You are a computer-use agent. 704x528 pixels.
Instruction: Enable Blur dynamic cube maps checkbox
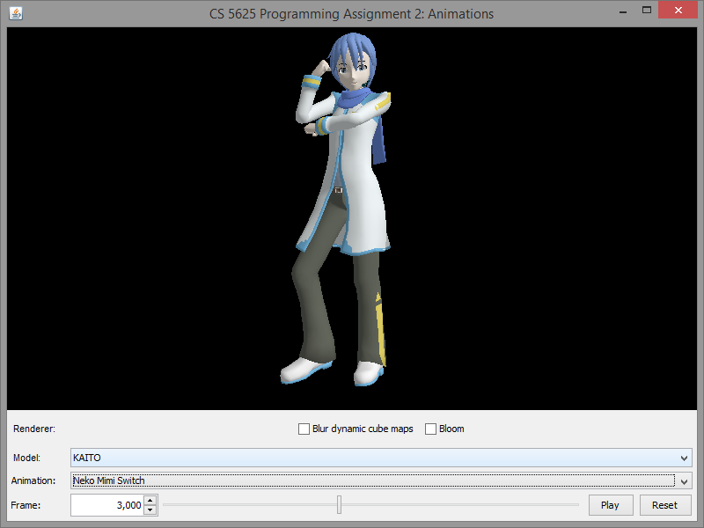tap(304, 429)
